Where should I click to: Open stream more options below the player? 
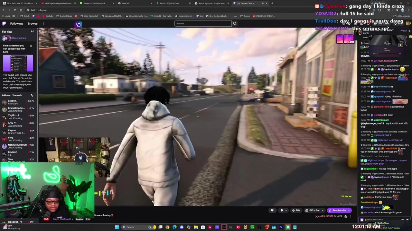coord(351,216)
